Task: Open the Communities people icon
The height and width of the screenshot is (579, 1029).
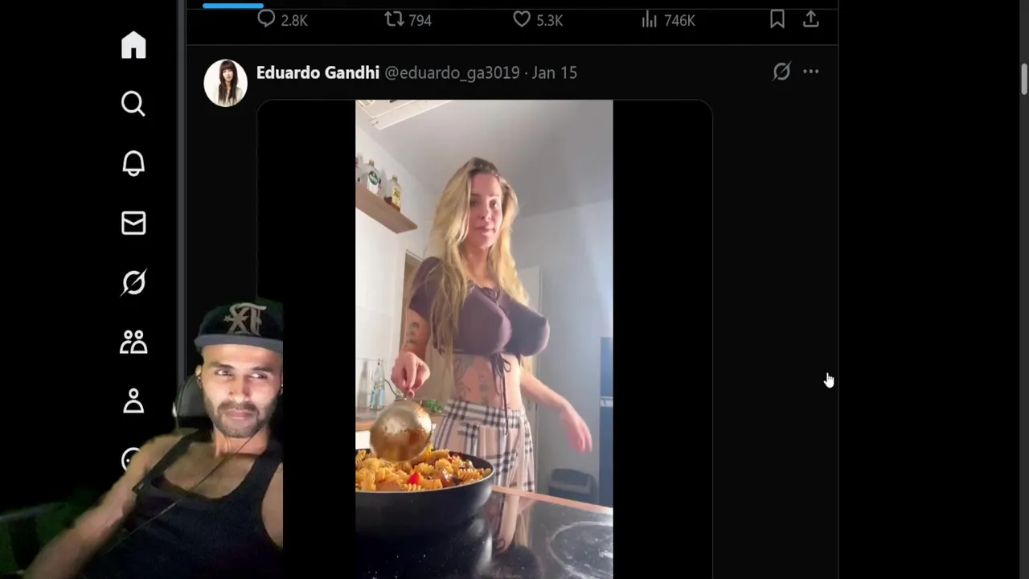Action: click(x=133, y=342)
